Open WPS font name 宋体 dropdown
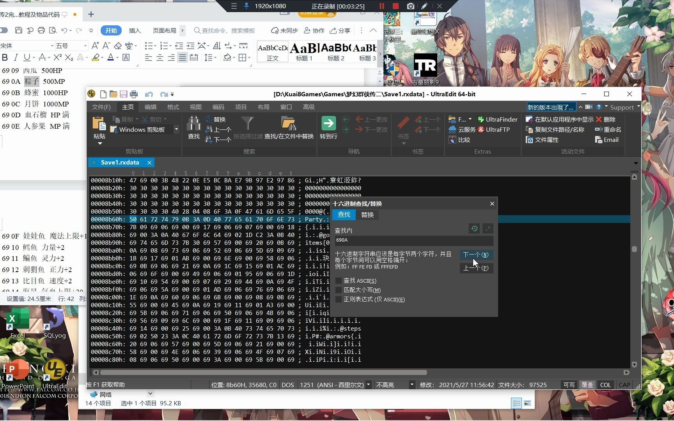 (52, 46)
